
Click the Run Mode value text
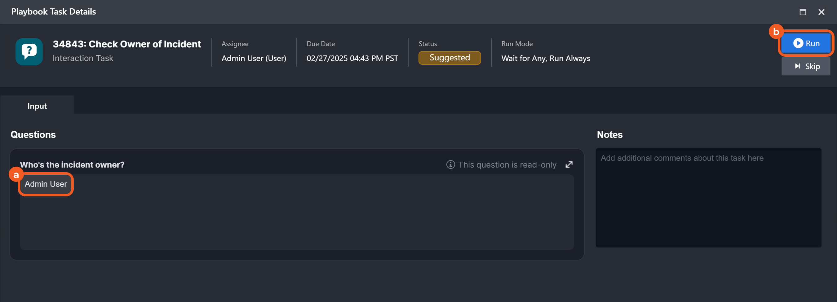point(545,59)
